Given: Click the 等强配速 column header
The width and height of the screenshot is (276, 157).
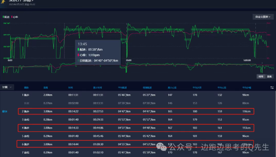Looking at the screenshot, I should pos(147,87).
